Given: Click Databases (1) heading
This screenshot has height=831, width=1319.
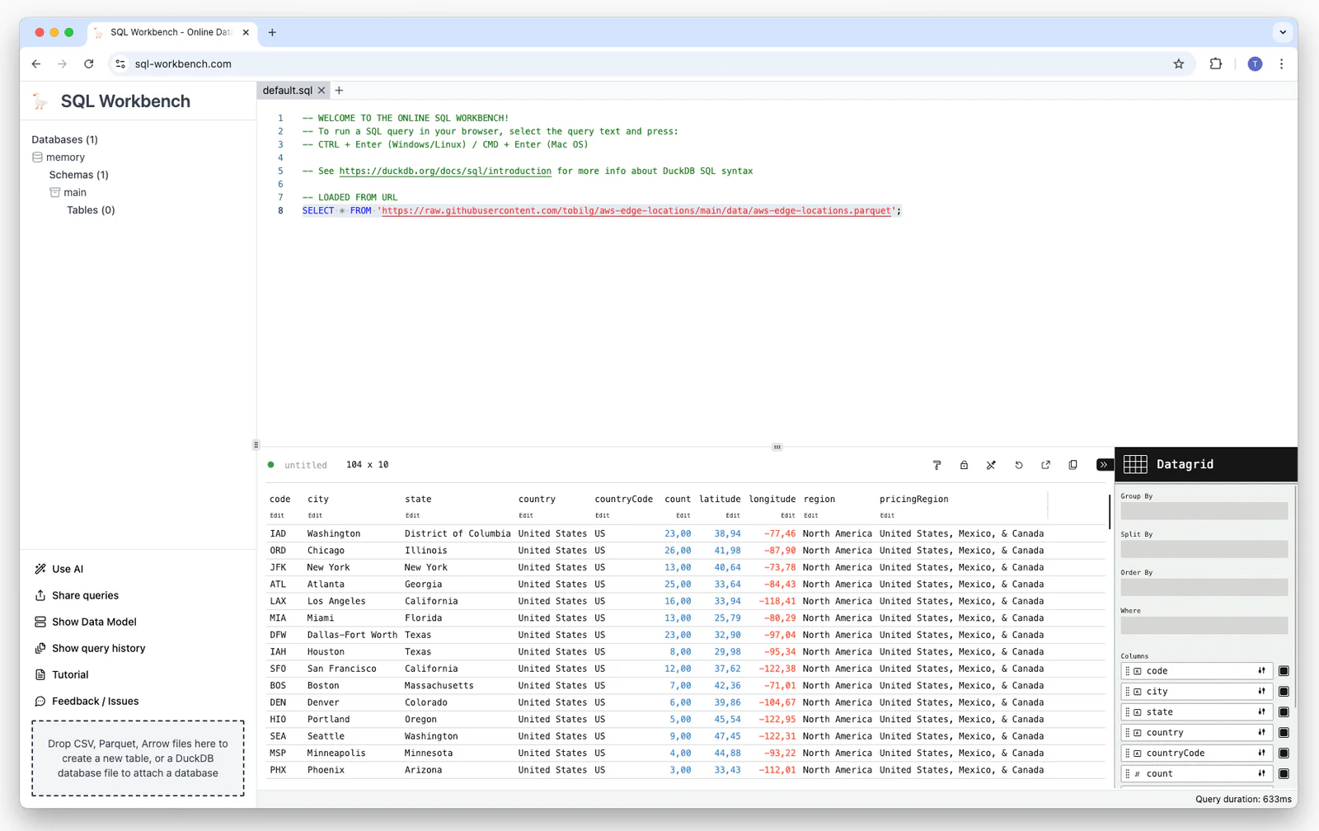Looking at the screenshot, I should (x=64, y=139).
